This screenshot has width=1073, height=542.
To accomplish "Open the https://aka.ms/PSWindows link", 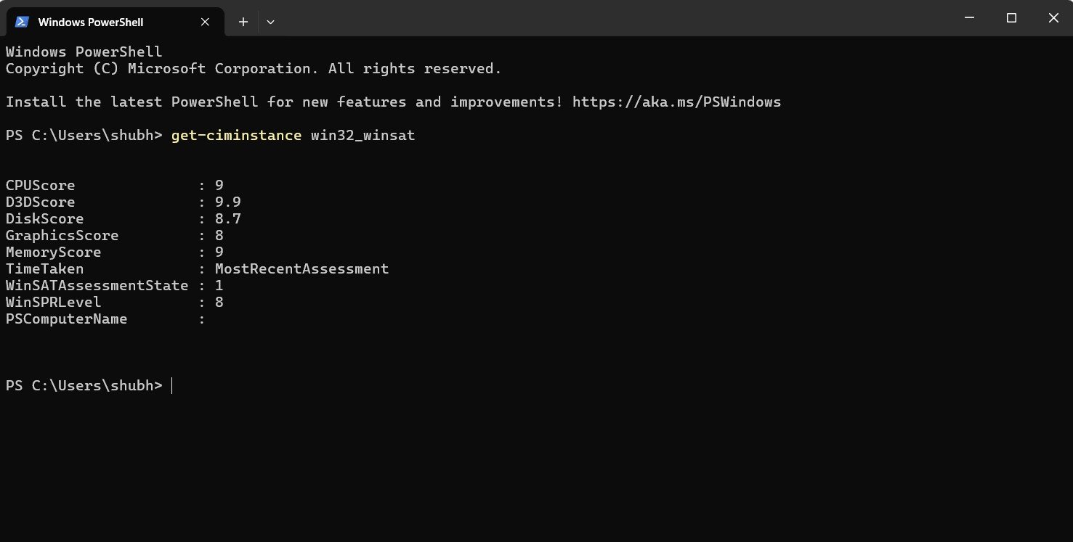I will click(676, 102).
